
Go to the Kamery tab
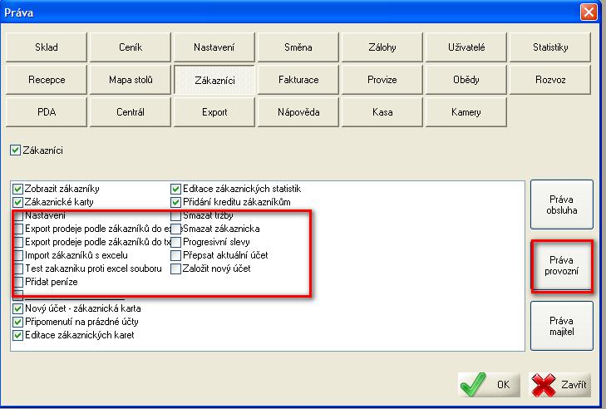pos(466,111)
